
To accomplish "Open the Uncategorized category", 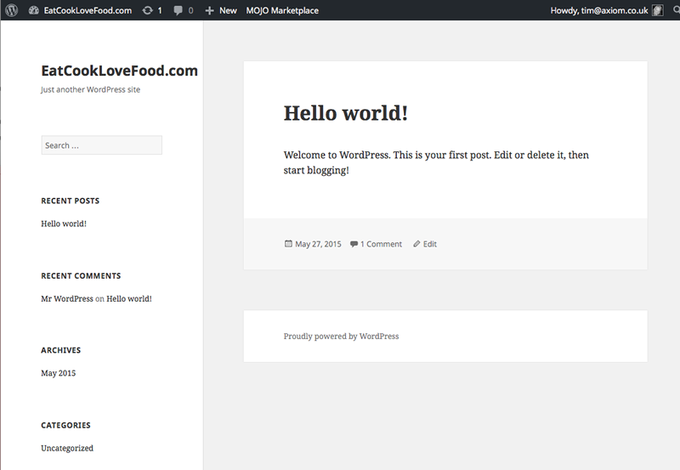I will pos(67,448).
